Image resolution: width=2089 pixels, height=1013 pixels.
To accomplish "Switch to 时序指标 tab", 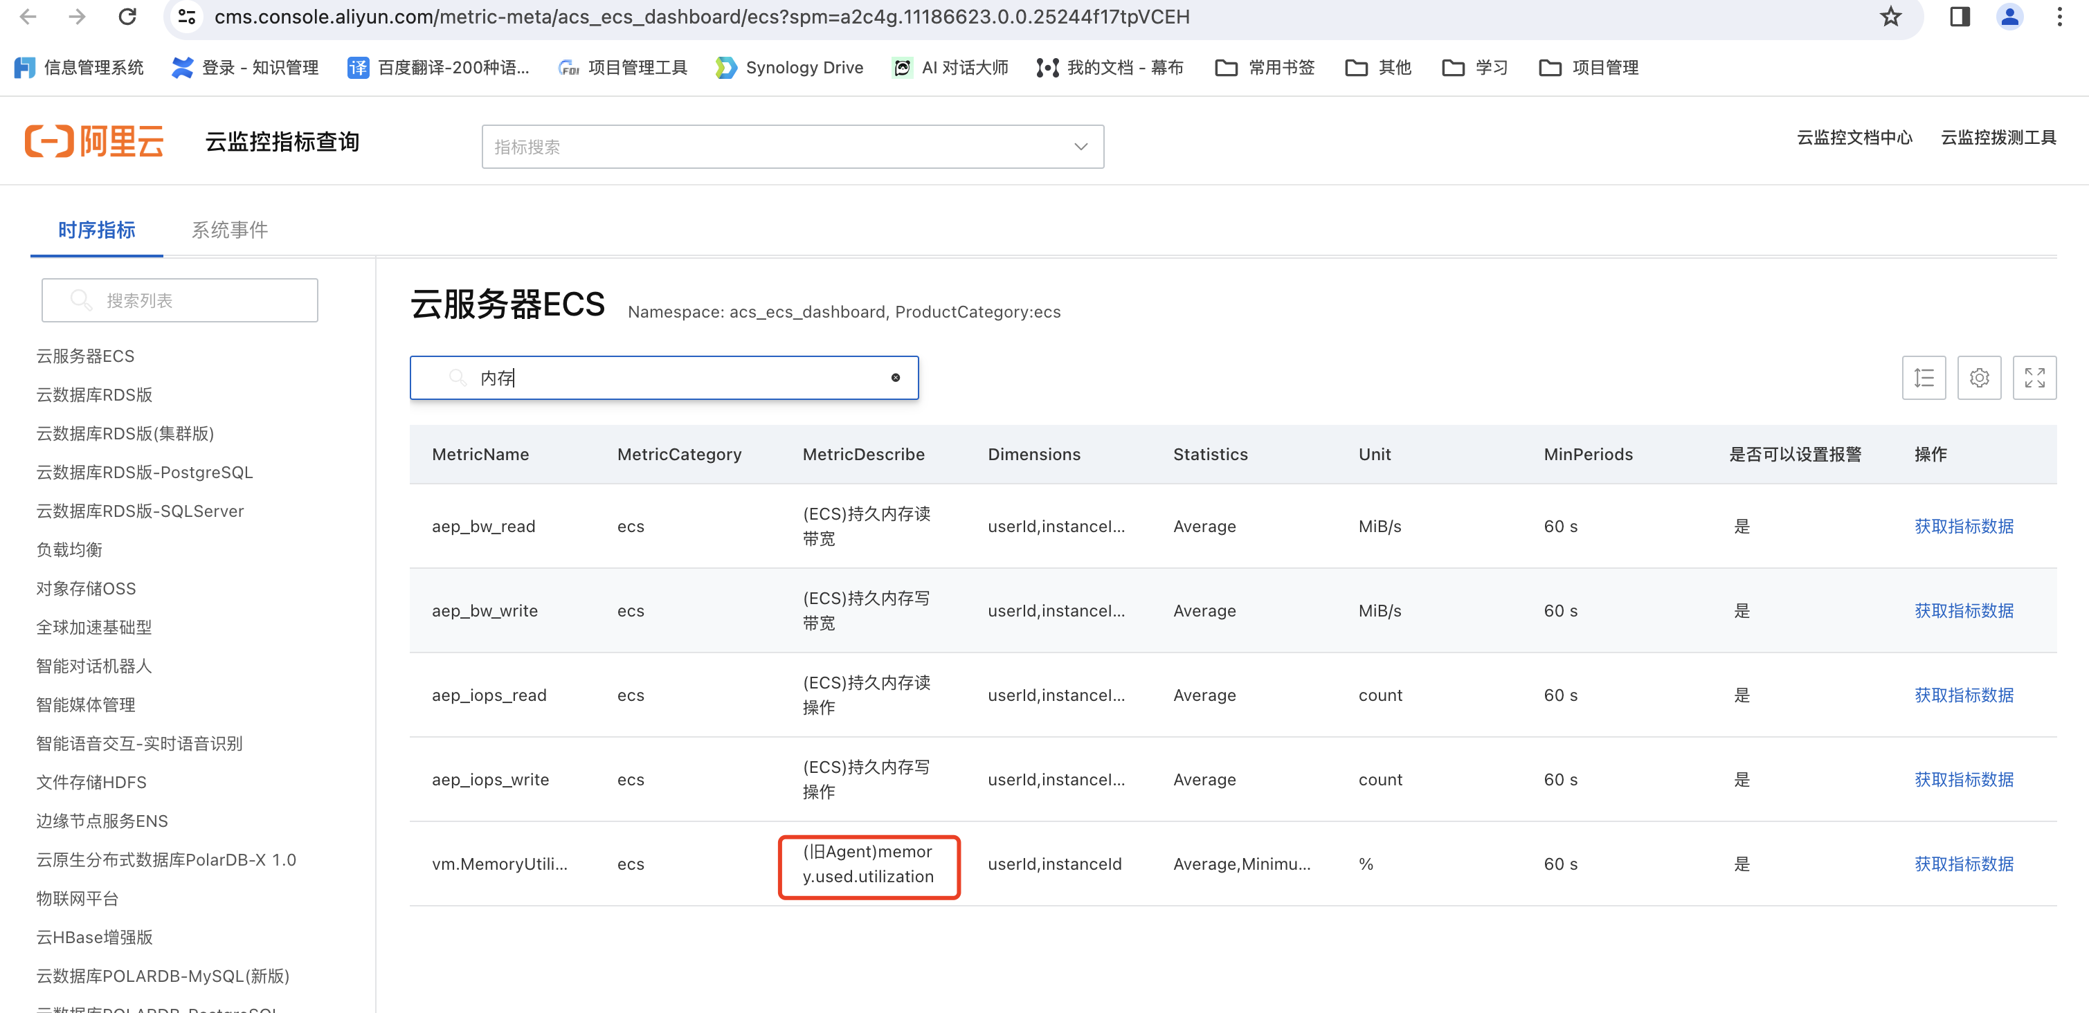I will (x=96, y=230).
